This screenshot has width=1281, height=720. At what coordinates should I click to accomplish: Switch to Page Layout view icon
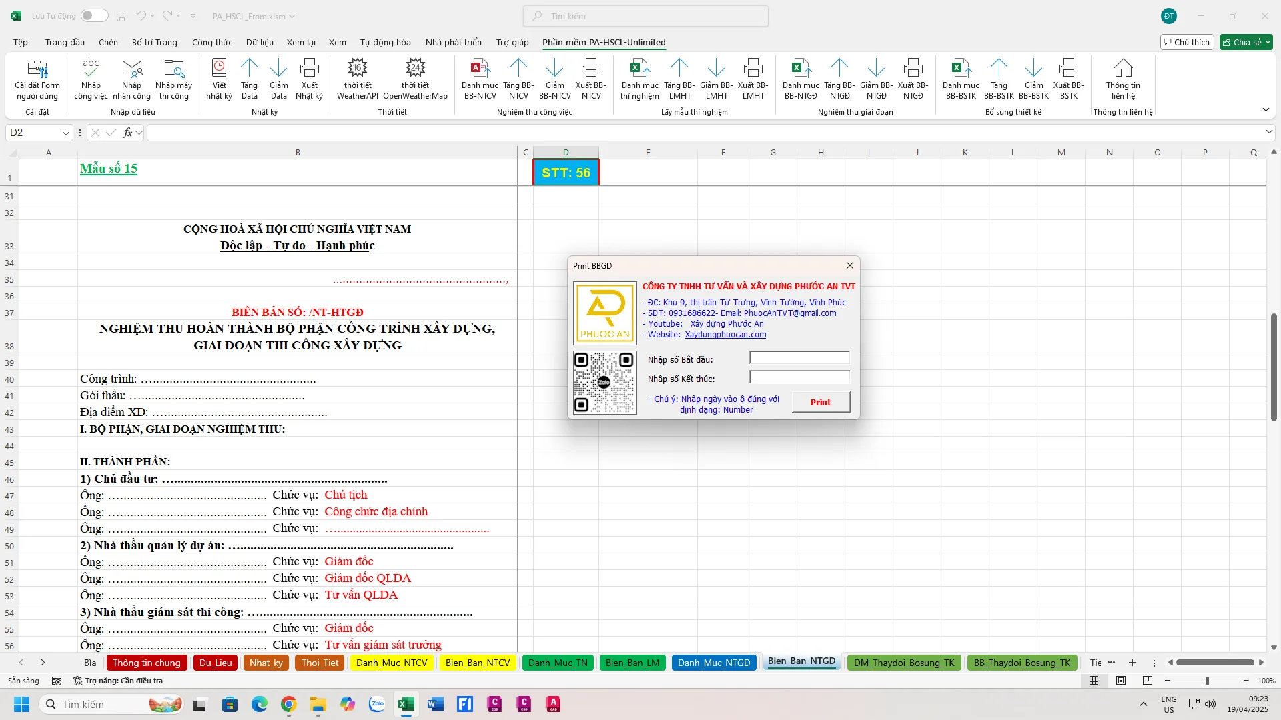click(1121, 681)
